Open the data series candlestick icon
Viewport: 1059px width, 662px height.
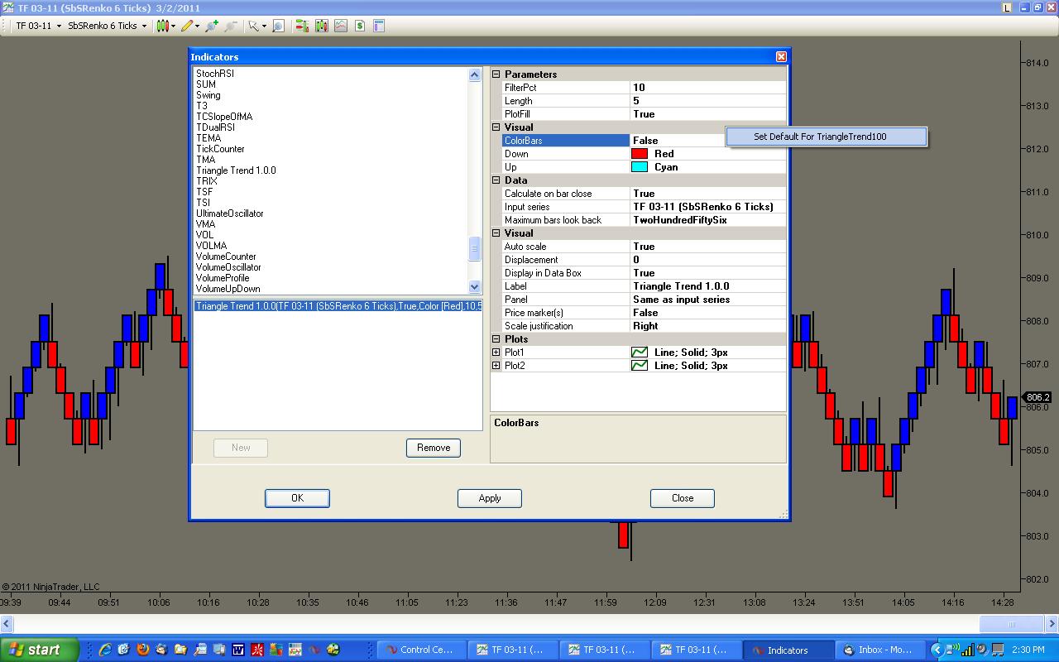(x=321, y=26)
